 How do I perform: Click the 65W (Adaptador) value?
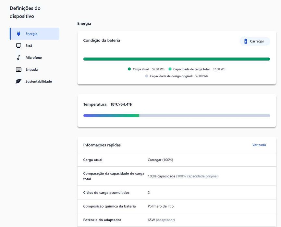[161, 220]
